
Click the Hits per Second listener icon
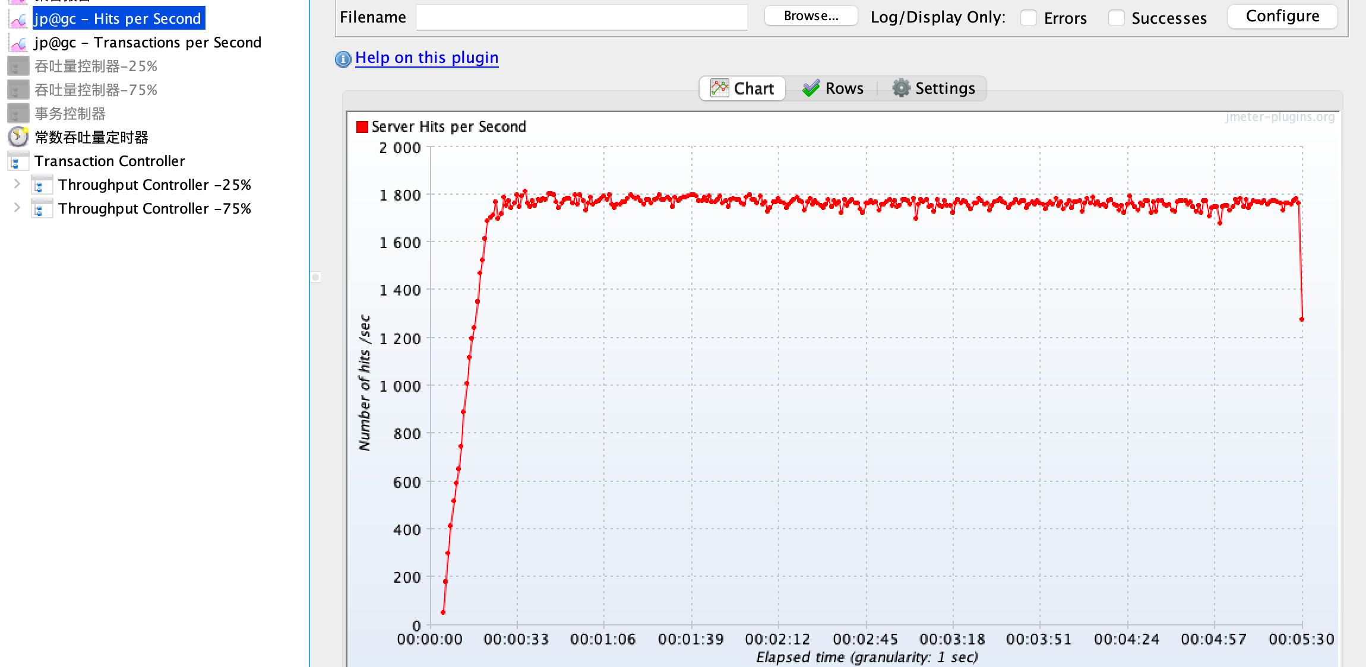(18, 19)
